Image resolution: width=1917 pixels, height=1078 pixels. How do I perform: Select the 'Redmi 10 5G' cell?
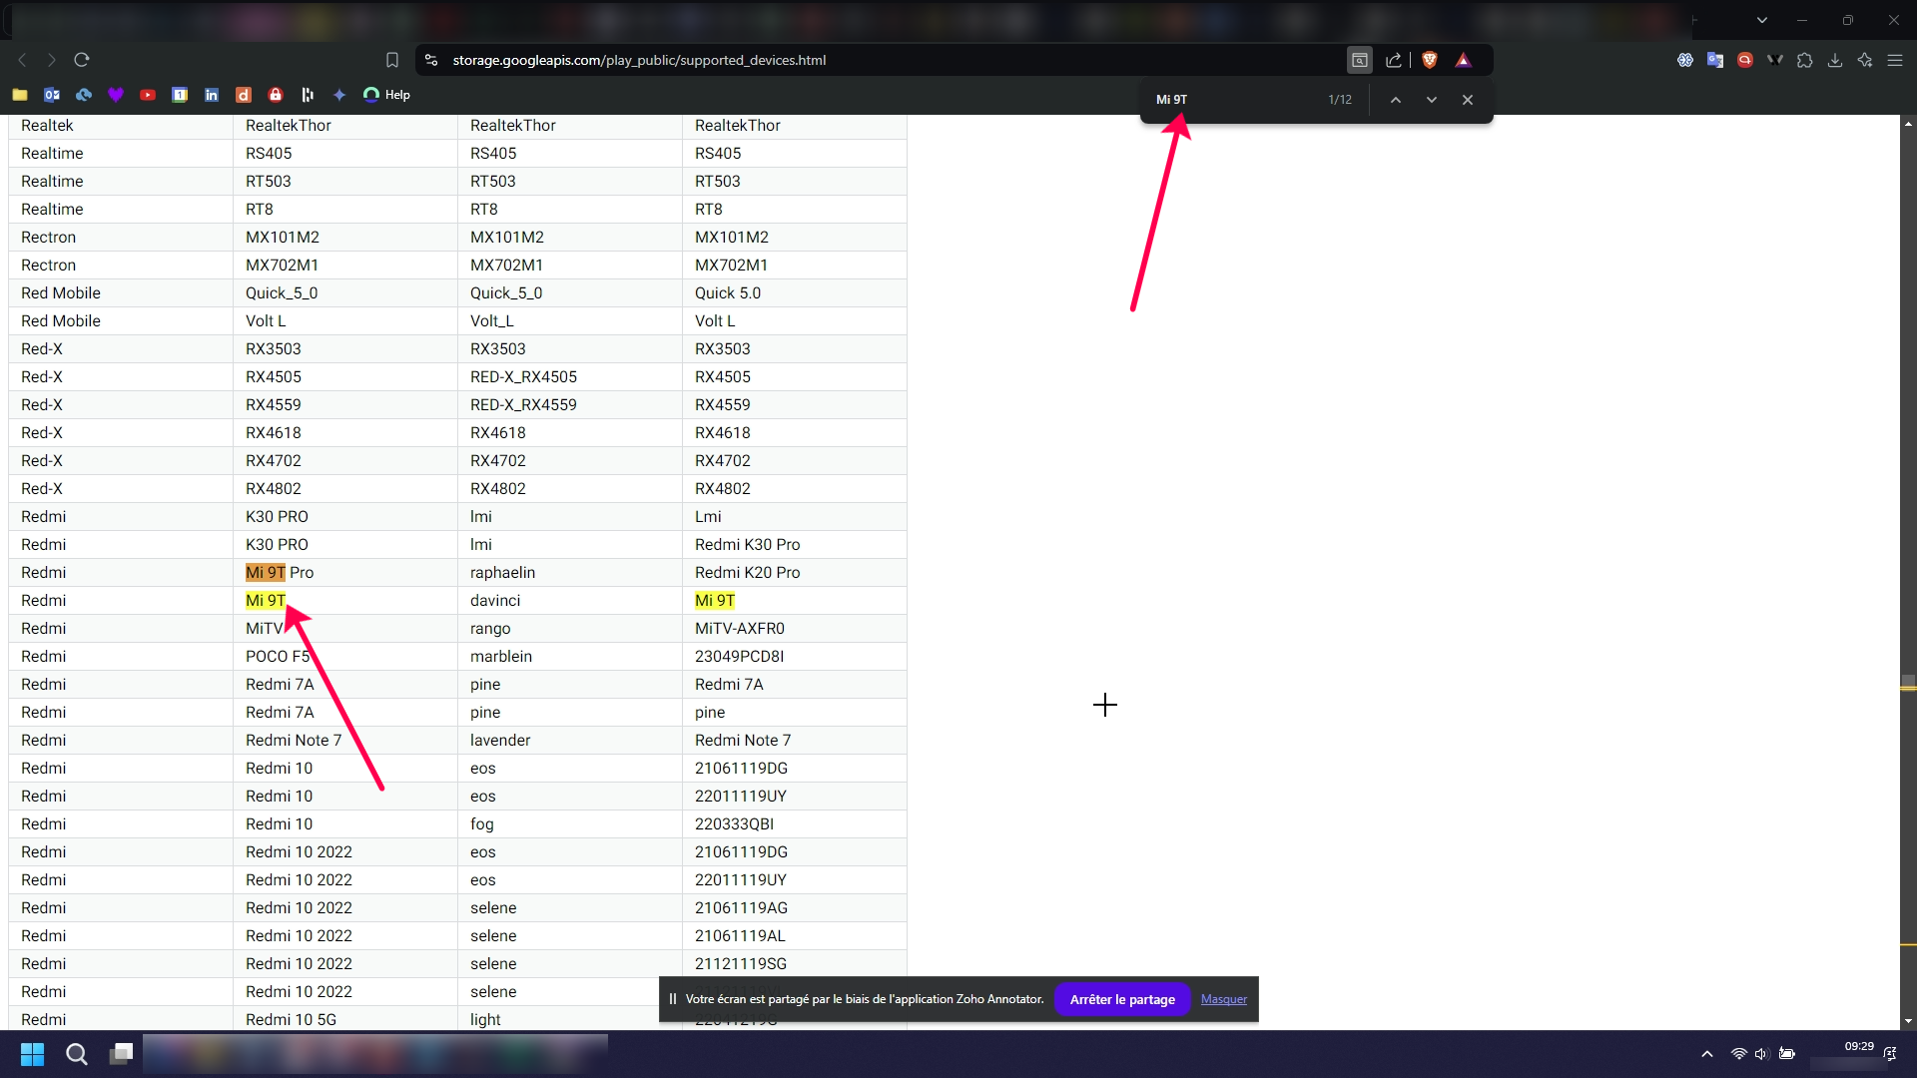tap(344, 1019)
